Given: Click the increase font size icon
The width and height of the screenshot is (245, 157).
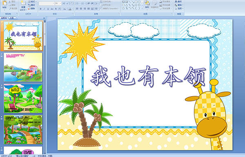Looking at the screenshot, I should (64, 3).
